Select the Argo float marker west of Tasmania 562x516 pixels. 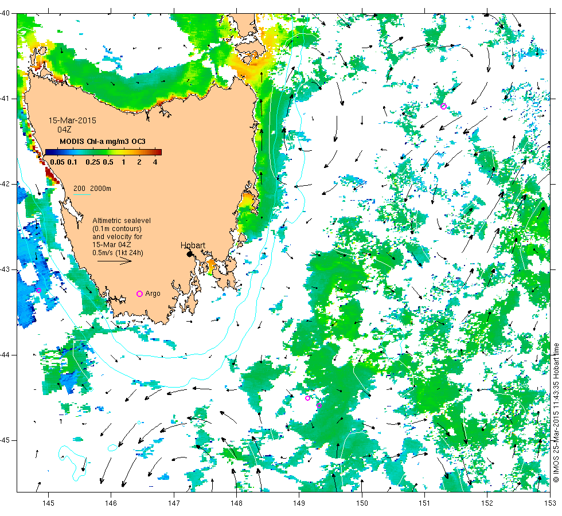39,290
